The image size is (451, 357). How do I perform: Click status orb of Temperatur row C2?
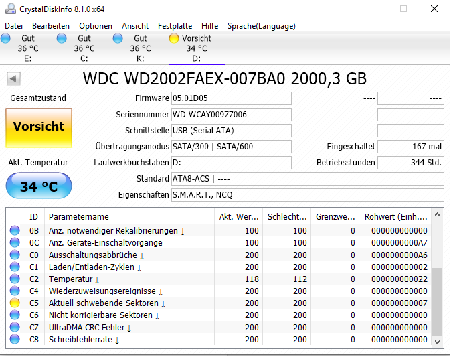(x=15, y=279)
